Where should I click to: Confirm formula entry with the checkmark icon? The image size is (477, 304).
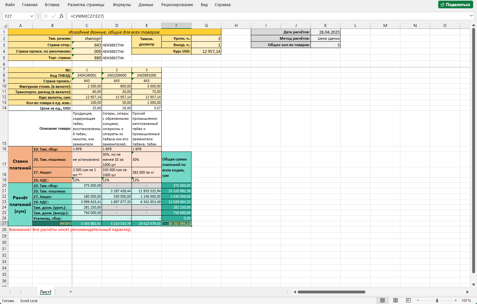pos(54,16)
